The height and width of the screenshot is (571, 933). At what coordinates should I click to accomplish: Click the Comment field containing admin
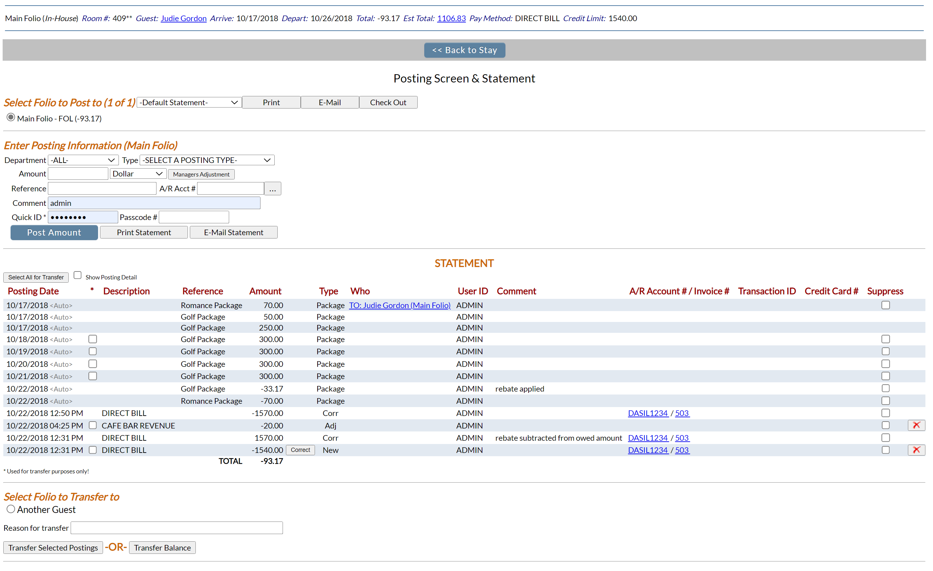[x=154, y=203]
